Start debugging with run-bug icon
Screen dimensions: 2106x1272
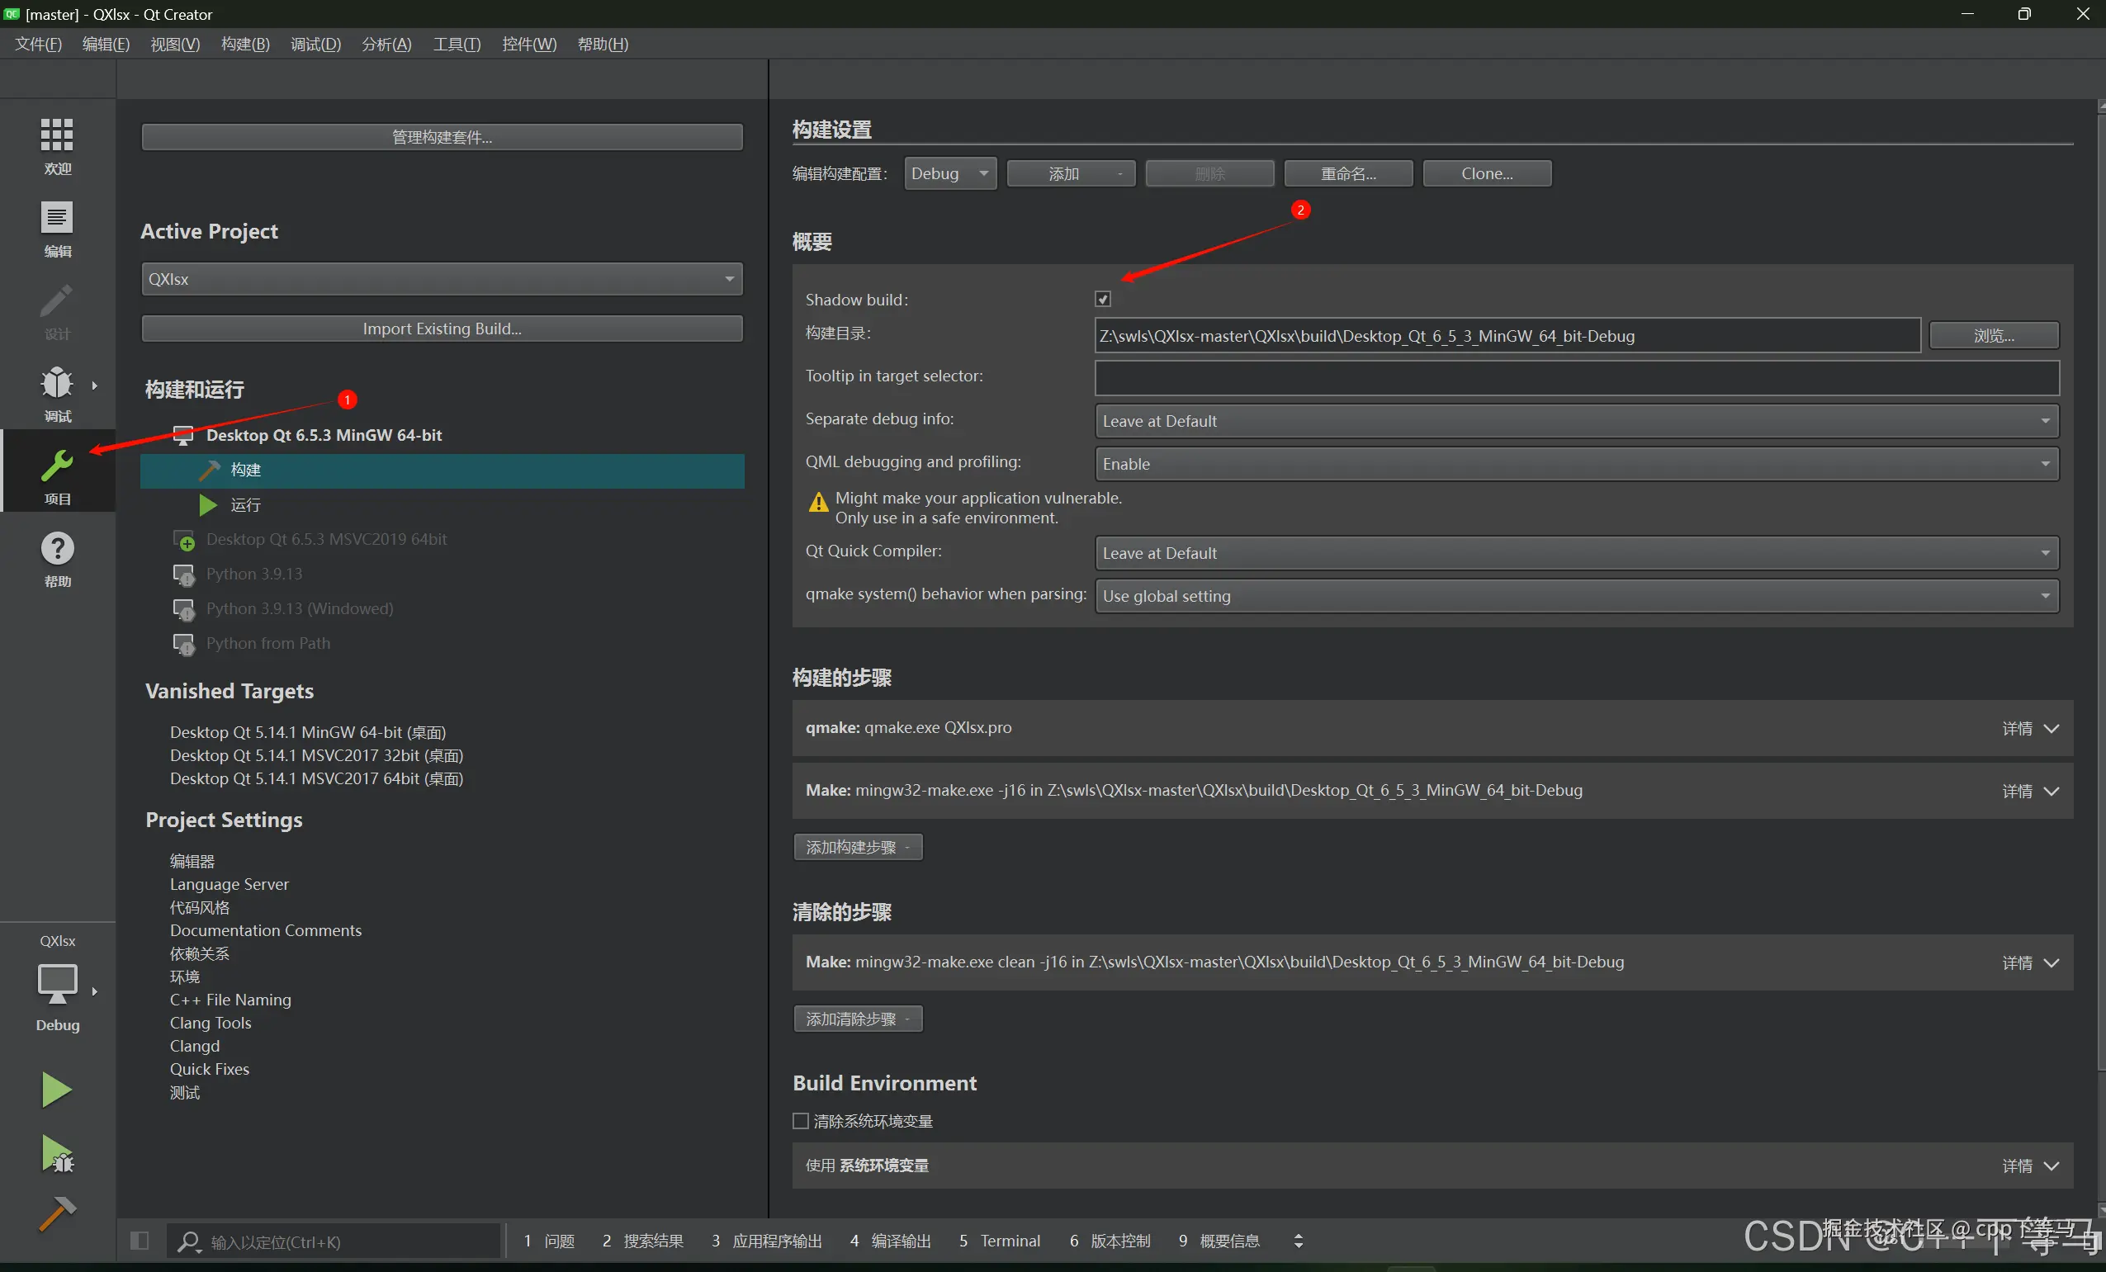click(x=56, y=1154)
